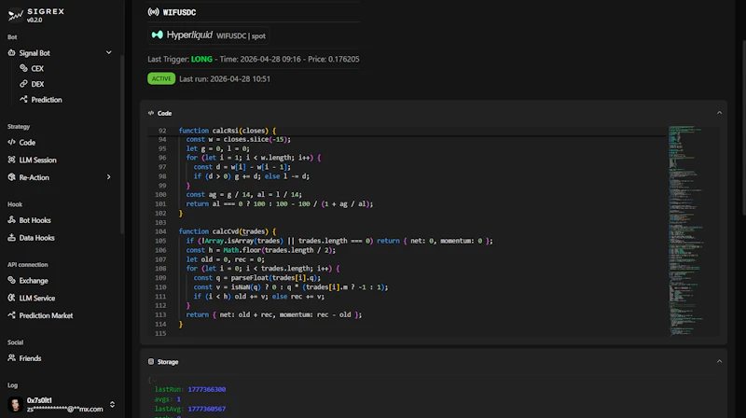Click the user avatar thumbnail
This screenshot has height=418, width=746.
[x=15, y=404]
